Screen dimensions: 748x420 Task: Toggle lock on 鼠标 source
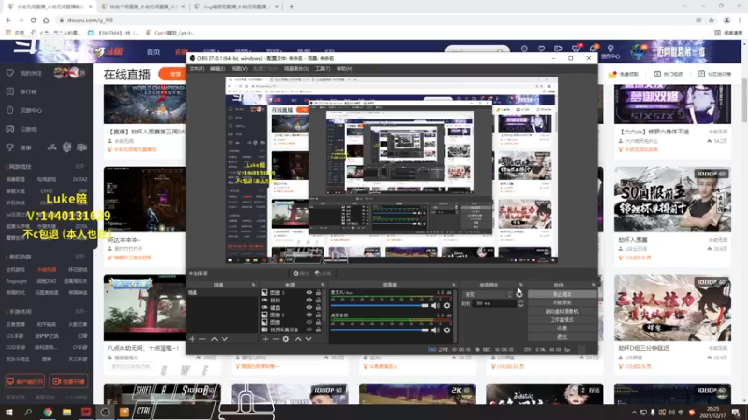pos(318,300)
